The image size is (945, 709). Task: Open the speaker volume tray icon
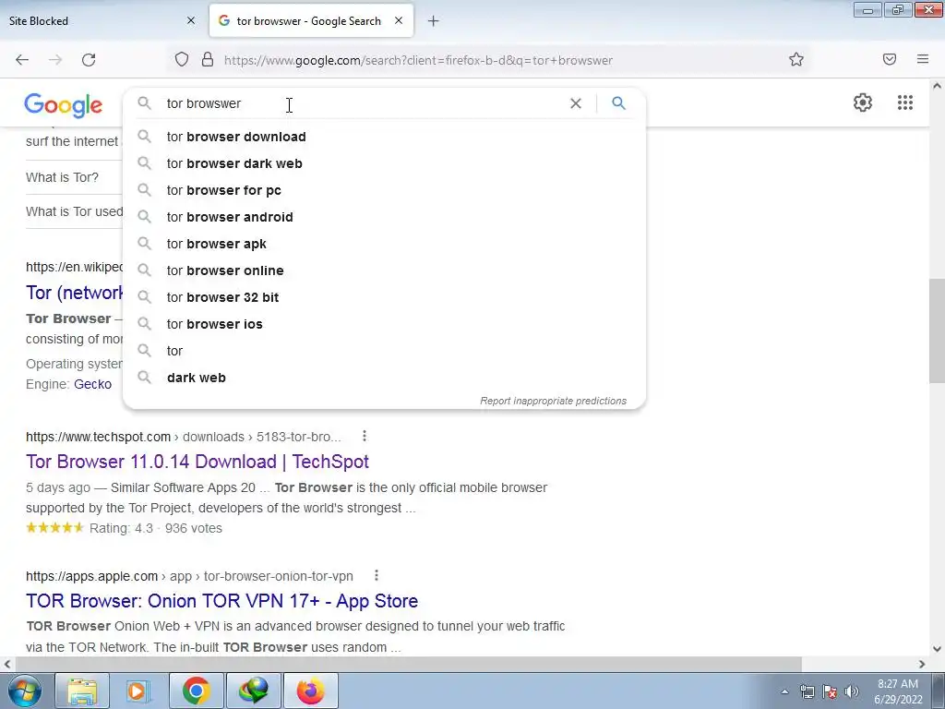point(852,691)
